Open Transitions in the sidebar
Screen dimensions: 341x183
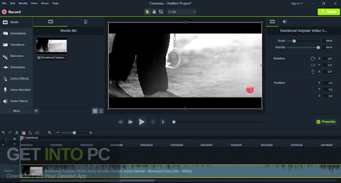coord(16,45)
